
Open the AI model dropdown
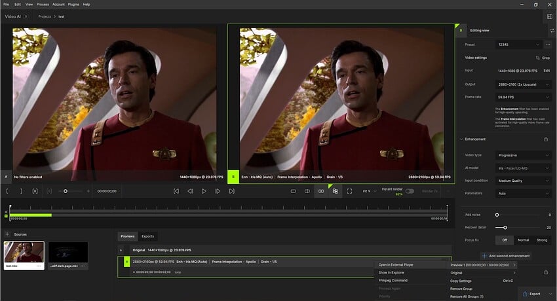[x=524, y=168]
